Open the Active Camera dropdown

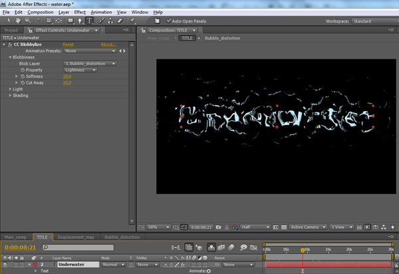coord(308,227)
